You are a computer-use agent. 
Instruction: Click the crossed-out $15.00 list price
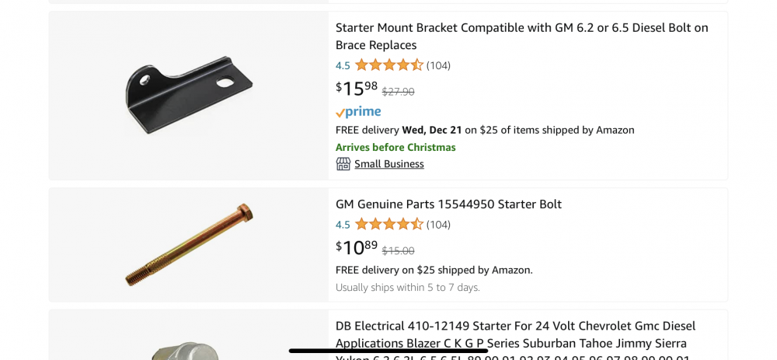pos(398,251)
